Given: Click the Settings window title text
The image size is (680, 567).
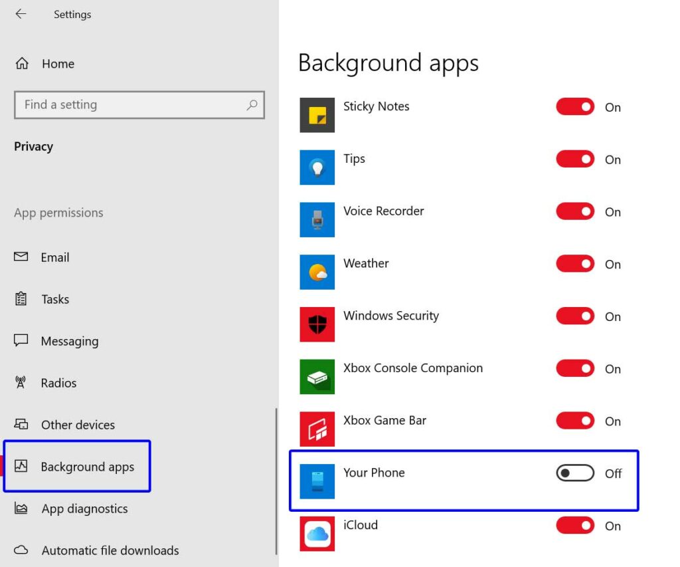Looking at the screenshot, I should (x=72, y=15).
